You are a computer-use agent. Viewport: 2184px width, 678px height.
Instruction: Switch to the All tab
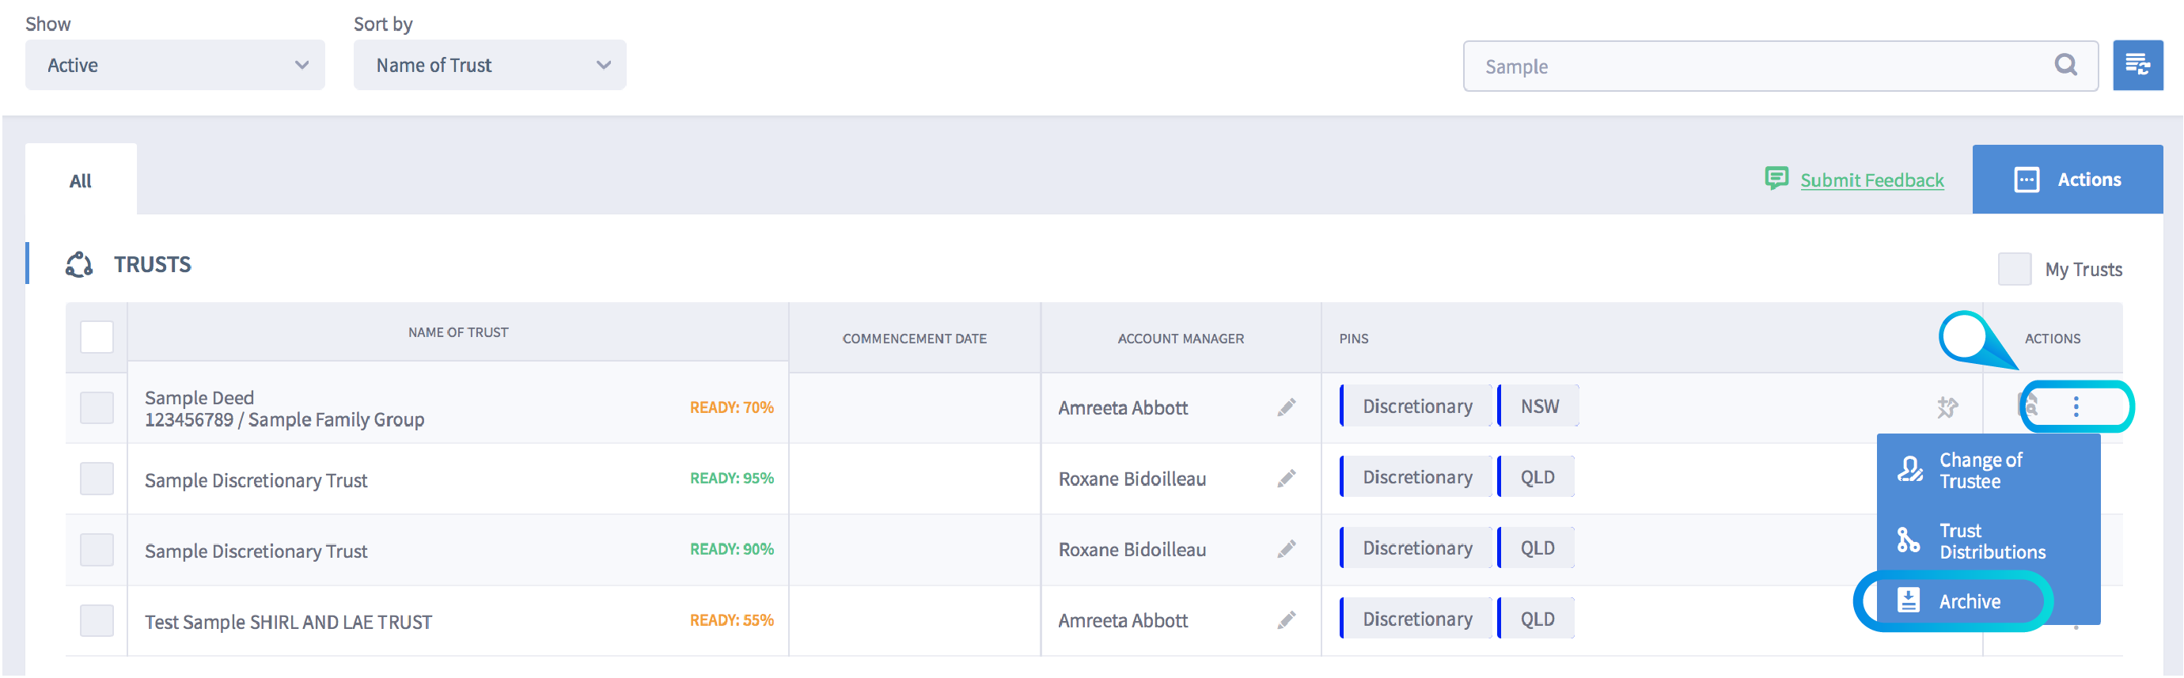(81, 180)
